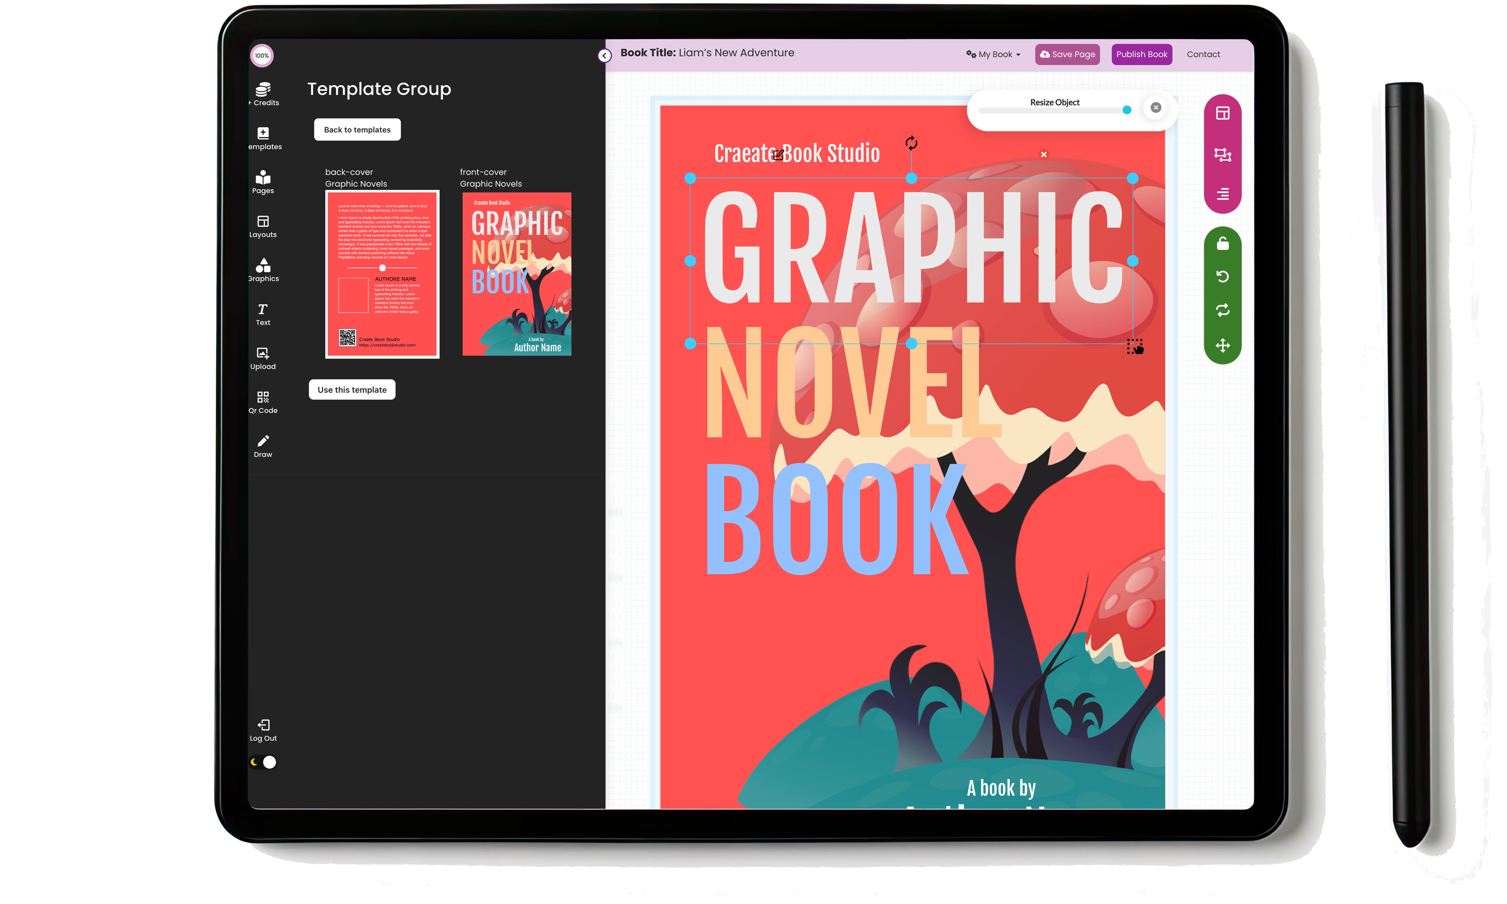This screenshot has height=904, width=1507.
Task: Close the Resize Object popup
Action: (x=1156, y=108)
